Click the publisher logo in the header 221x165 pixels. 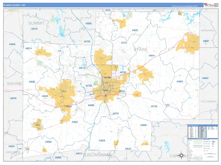pos(209,5)
